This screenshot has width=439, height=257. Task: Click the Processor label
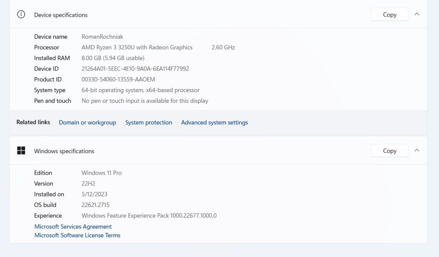point(47,47)
